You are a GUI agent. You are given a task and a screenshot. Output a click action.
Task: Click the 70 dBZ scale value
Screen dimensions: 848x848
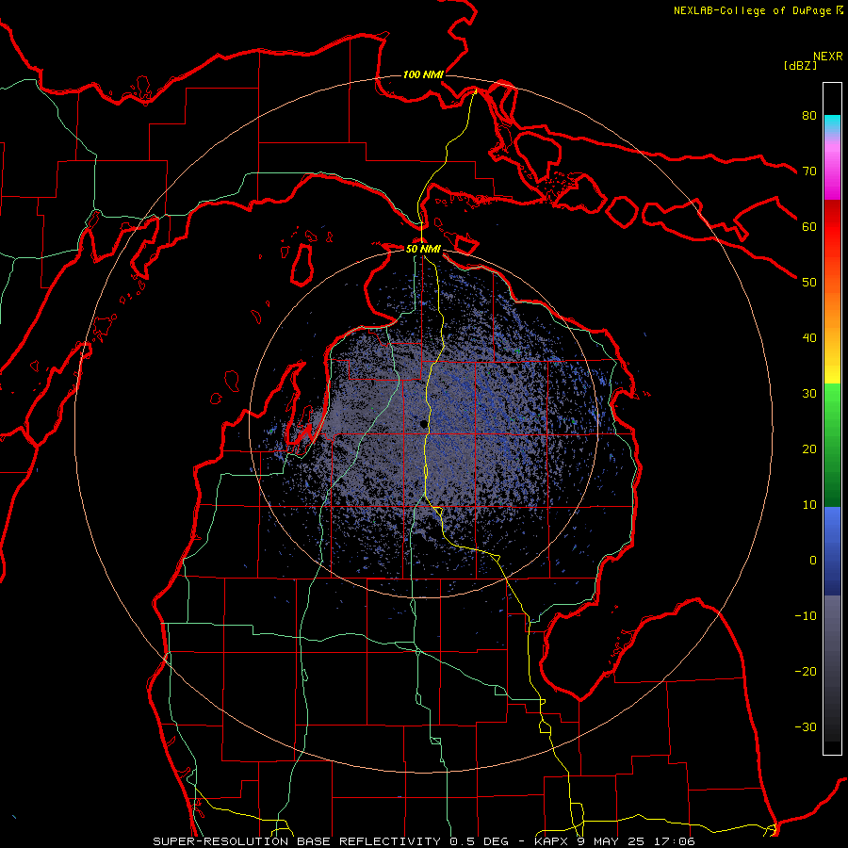tap(809, 171)
